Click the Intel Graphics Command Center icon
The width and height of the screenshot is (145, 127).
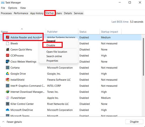(x=8, y=86)
